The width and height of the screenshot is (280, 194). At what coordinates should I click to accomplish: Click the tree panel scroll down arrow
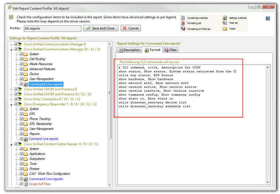110,185
